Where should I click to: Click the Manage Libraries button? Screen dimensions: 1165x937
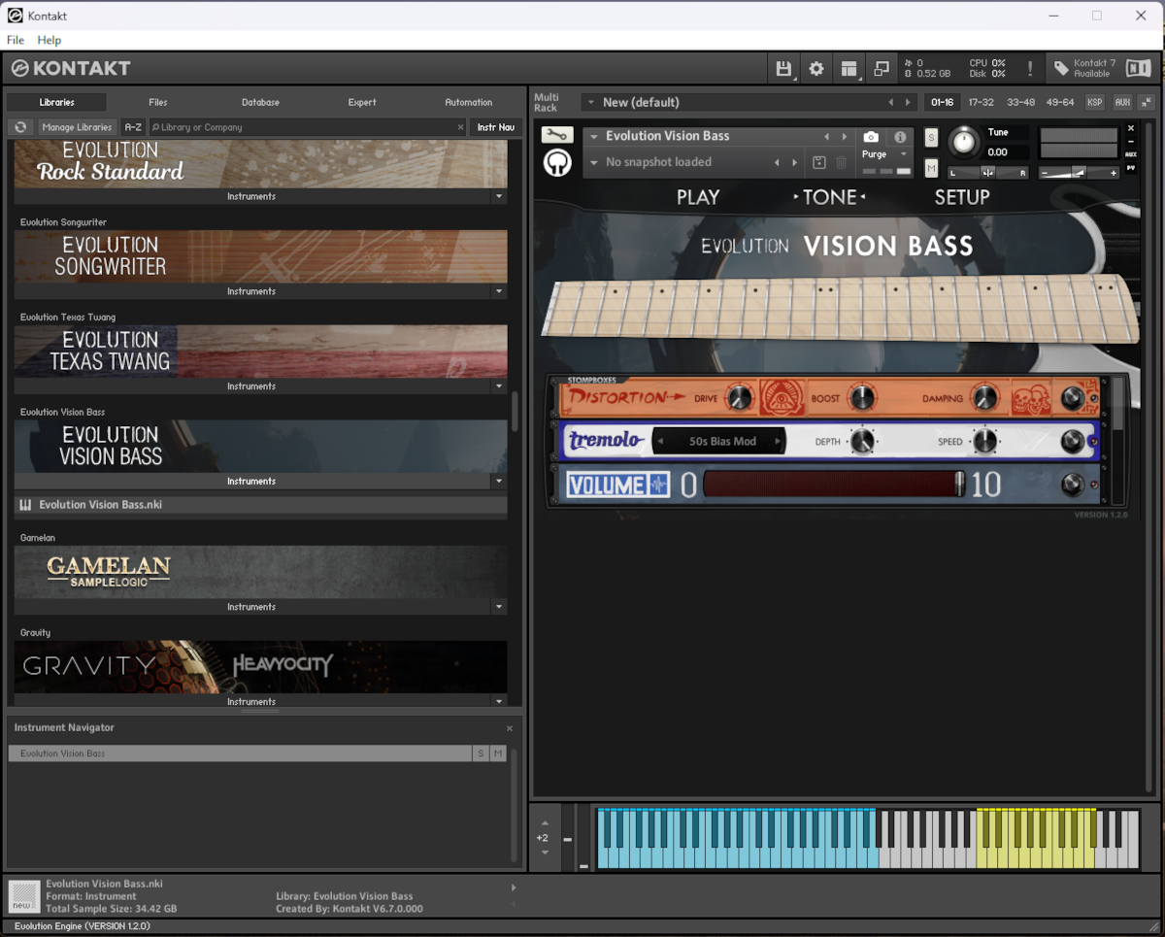coord(78,127)
